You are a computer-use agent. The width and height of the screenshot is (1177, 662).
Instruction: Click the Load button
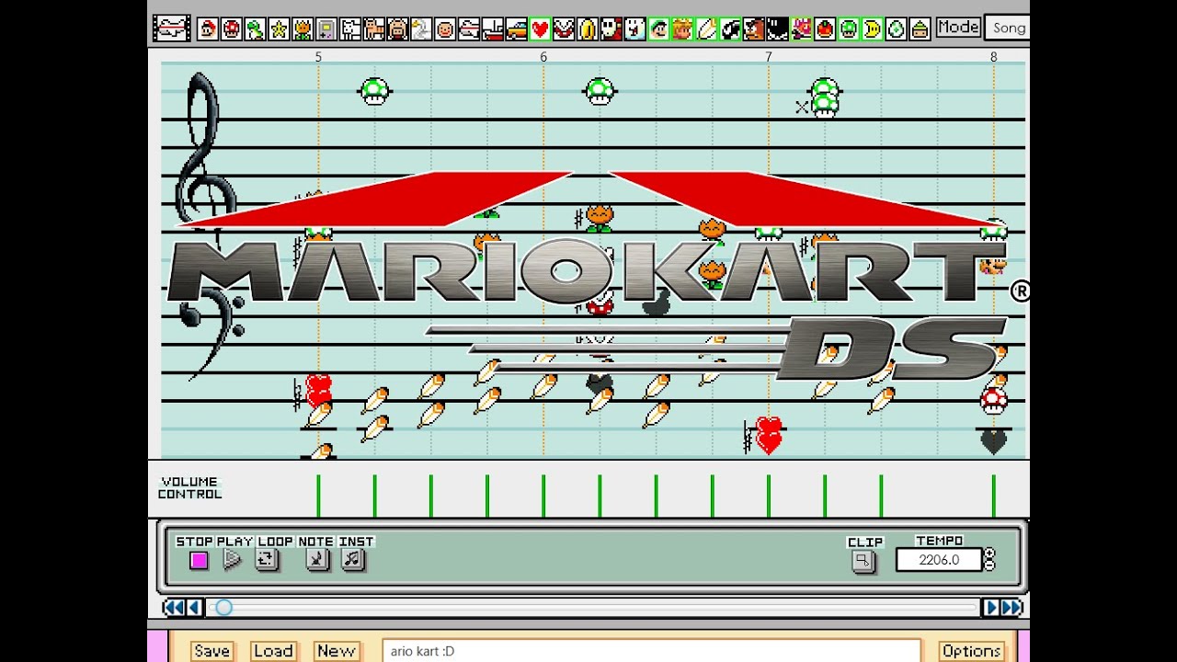click(273, 651)
